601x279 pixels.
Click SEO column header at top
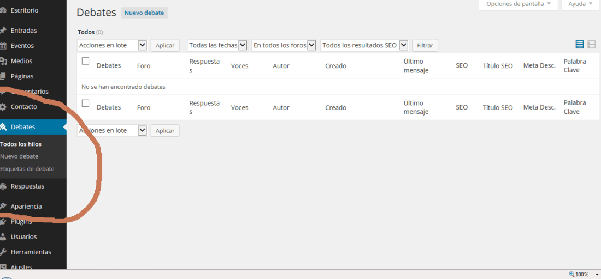tap(462, 66)
